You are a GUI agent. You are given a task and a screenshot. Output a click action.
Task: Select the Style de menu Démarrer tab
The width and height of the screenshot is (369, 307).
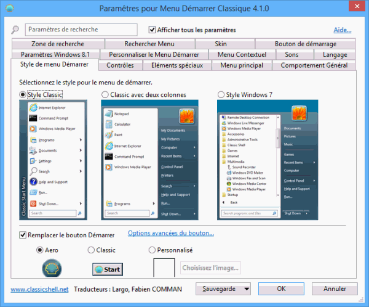click(x=54, y=64)
